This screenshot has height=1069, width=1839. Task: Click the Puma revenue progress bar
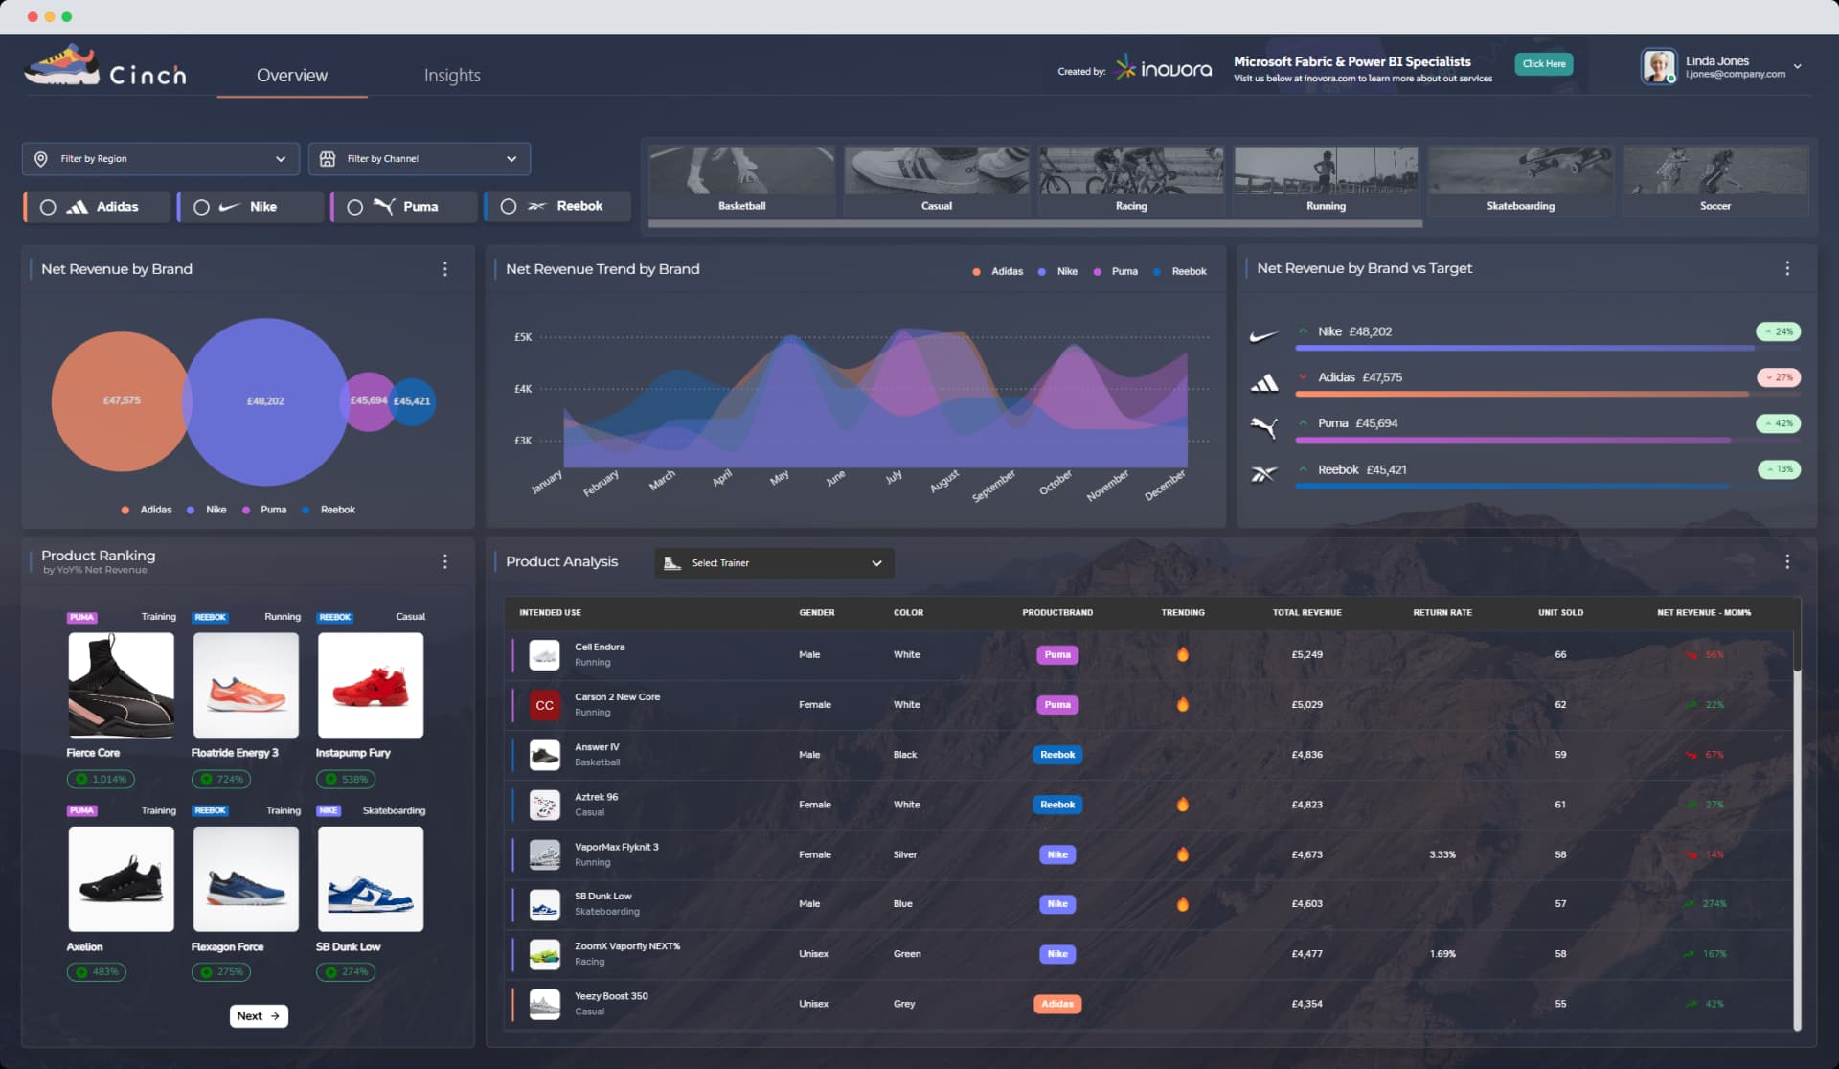(x=1513, y=439)
